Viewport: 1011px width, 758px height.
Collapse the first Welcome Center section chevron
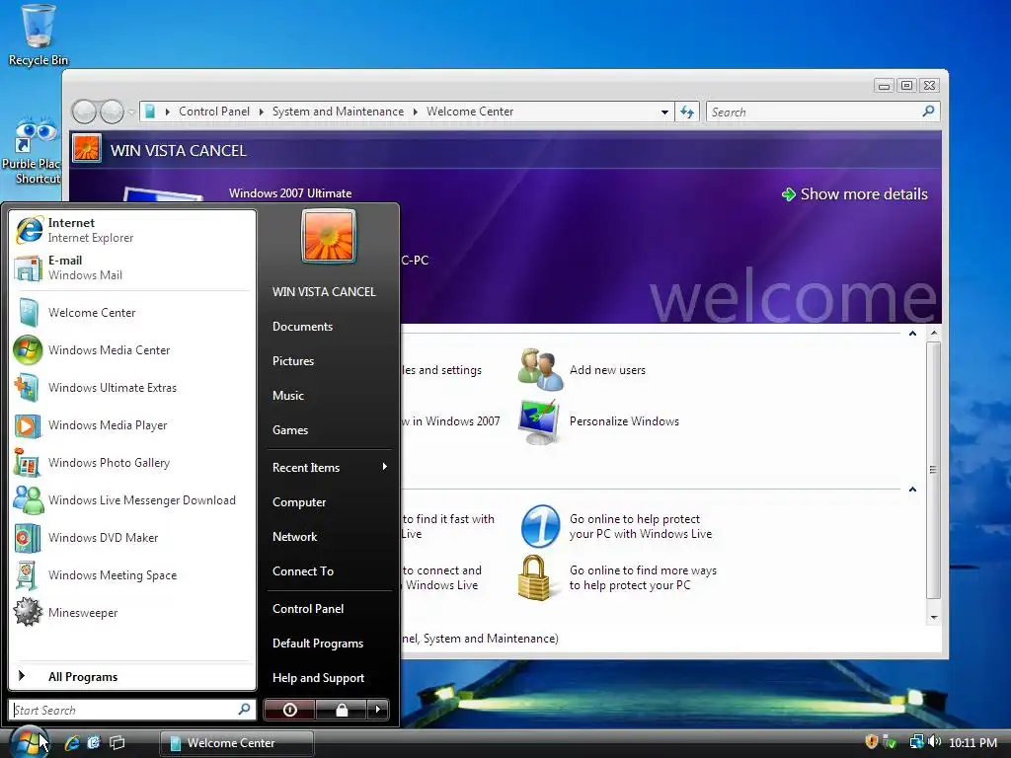point(912,334)
